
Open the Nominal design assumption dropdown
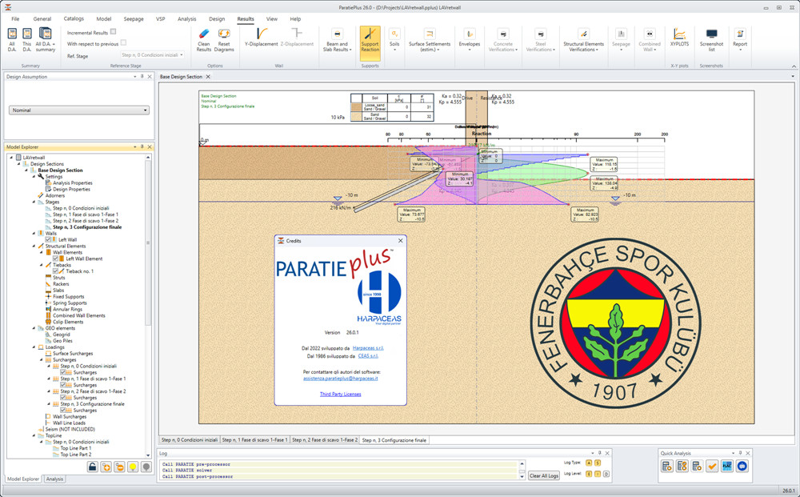pos(79,110)
